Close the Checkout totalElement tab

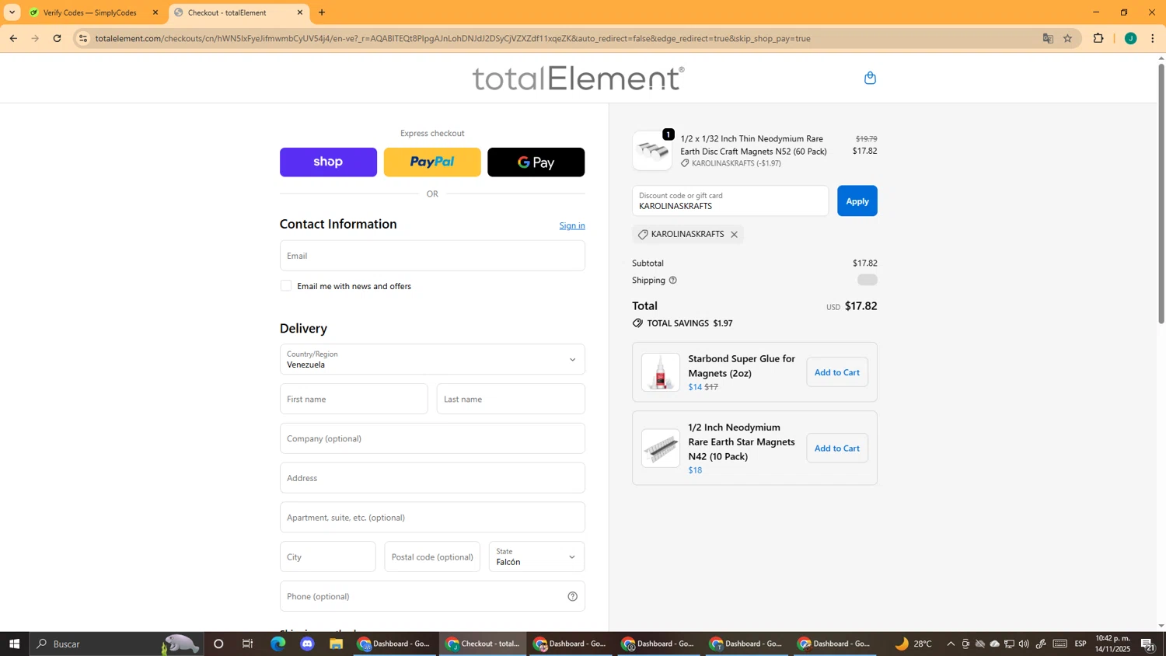pos(300,12)
